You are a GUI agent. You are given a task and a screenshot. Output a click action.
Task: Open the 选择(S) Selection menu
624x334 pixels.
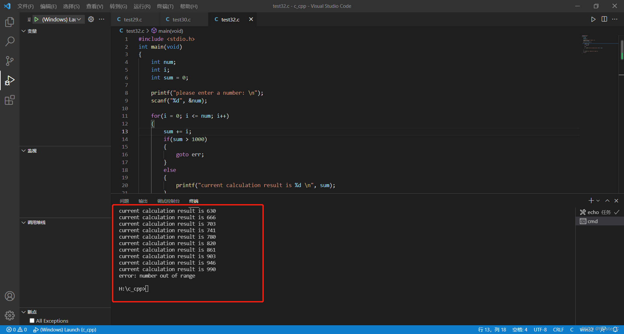point(71,6)
